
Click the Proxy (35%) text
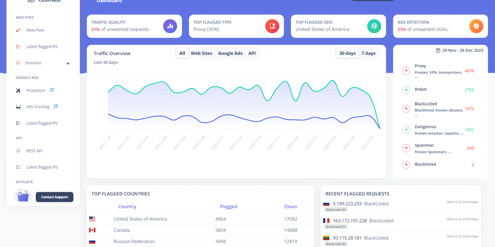click(206, 29)
